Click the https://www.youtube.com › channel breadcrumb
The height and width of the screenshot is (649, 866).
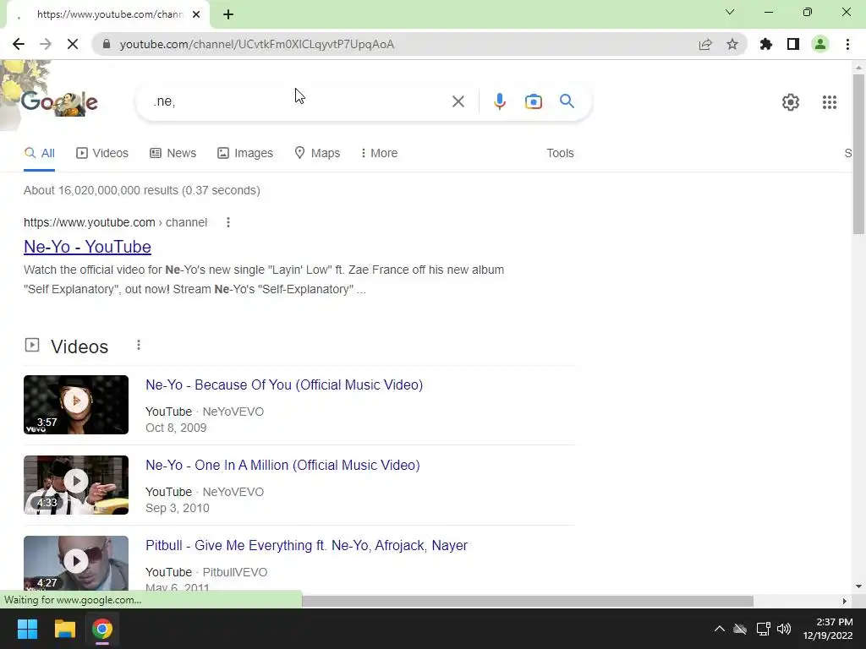[115, 222]
